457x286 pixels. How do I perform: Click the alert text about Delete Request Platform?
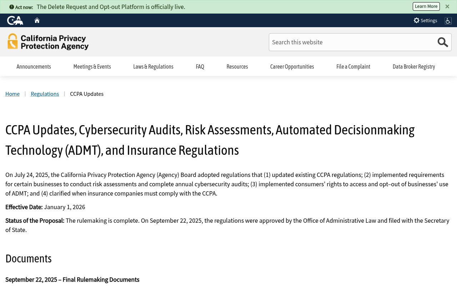tap(111, 7)
